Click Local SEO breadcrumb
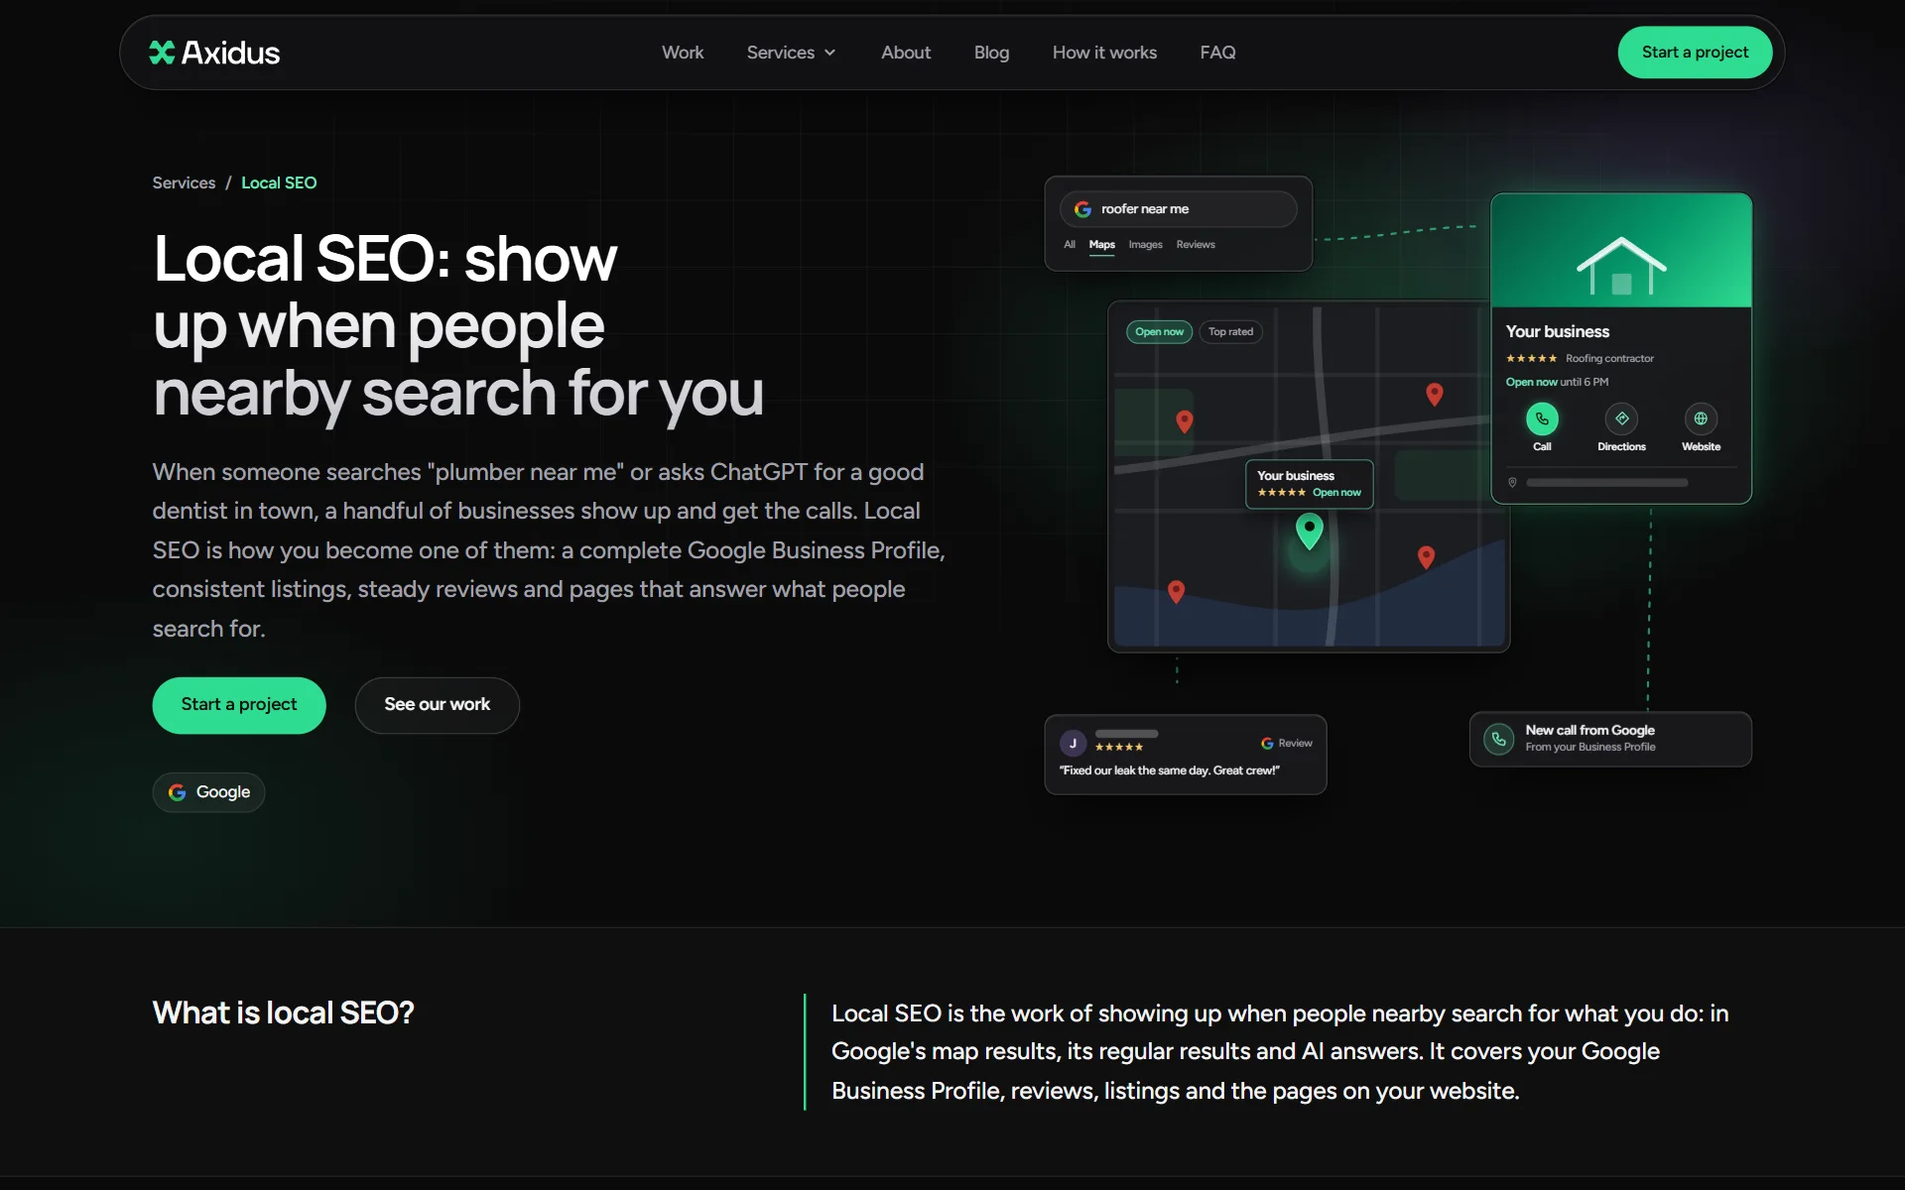This screenshot has height=1190, width=1905. click(x=279, y=182)
